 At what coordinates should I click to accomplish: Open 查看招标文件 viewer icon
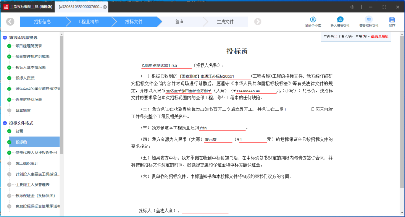pyautogui.click(x=369, y=19)
